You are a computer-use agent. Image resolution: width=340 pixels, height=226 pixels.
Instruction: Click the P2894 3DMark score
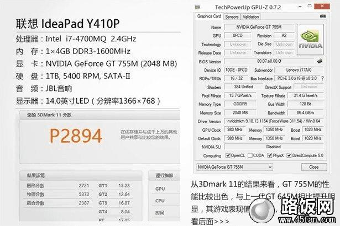coord(76,136)
